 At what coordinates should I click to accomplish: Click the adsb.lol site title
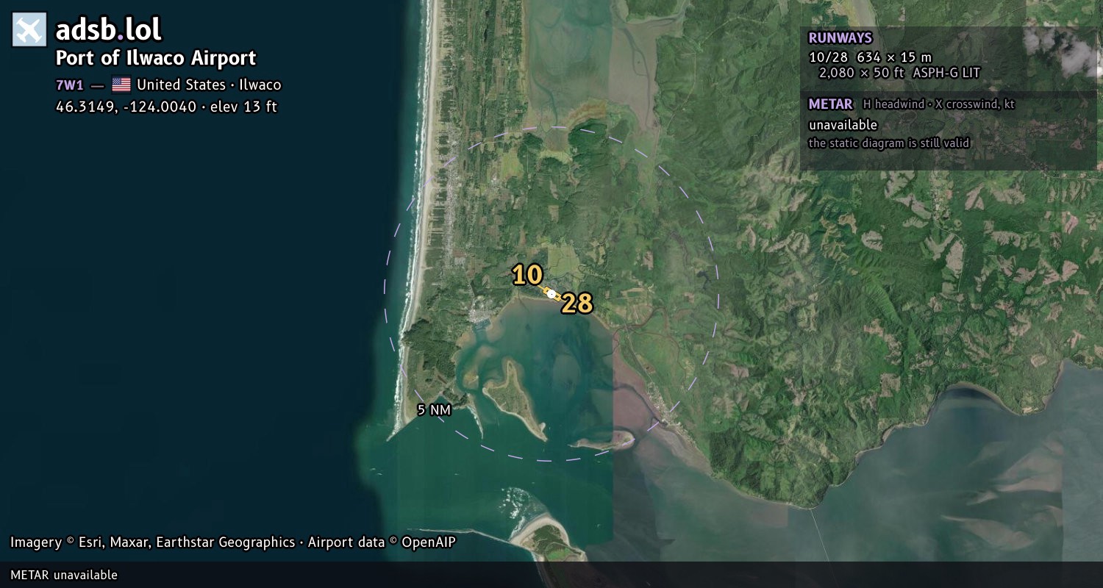108,30
